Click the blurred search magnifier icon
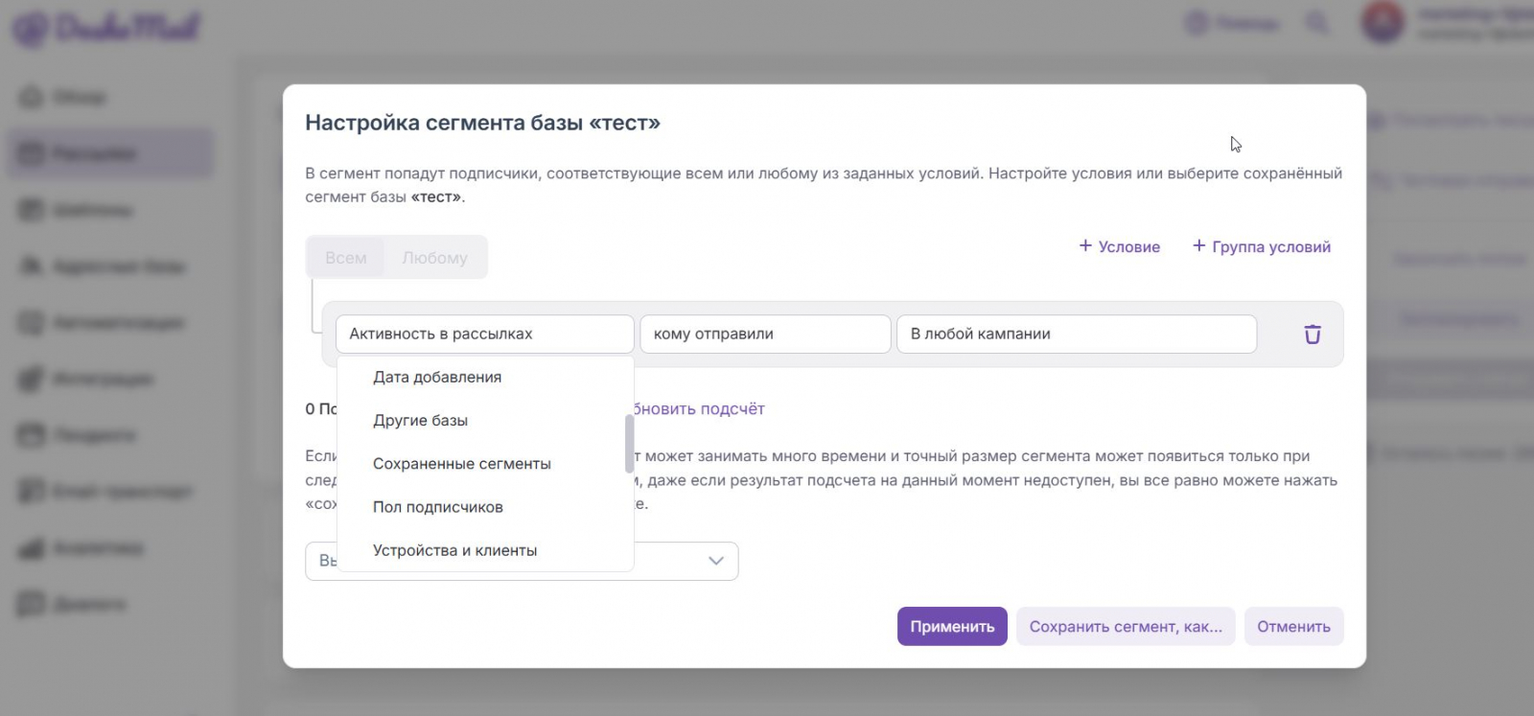This screenshot has width=1534, height=716. click(x=1317, y=22)
